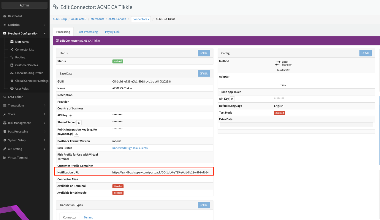Click the Connector List share icon
This screenshot has height=220, width=380.
pyautogui.click(x=12, y=50)
